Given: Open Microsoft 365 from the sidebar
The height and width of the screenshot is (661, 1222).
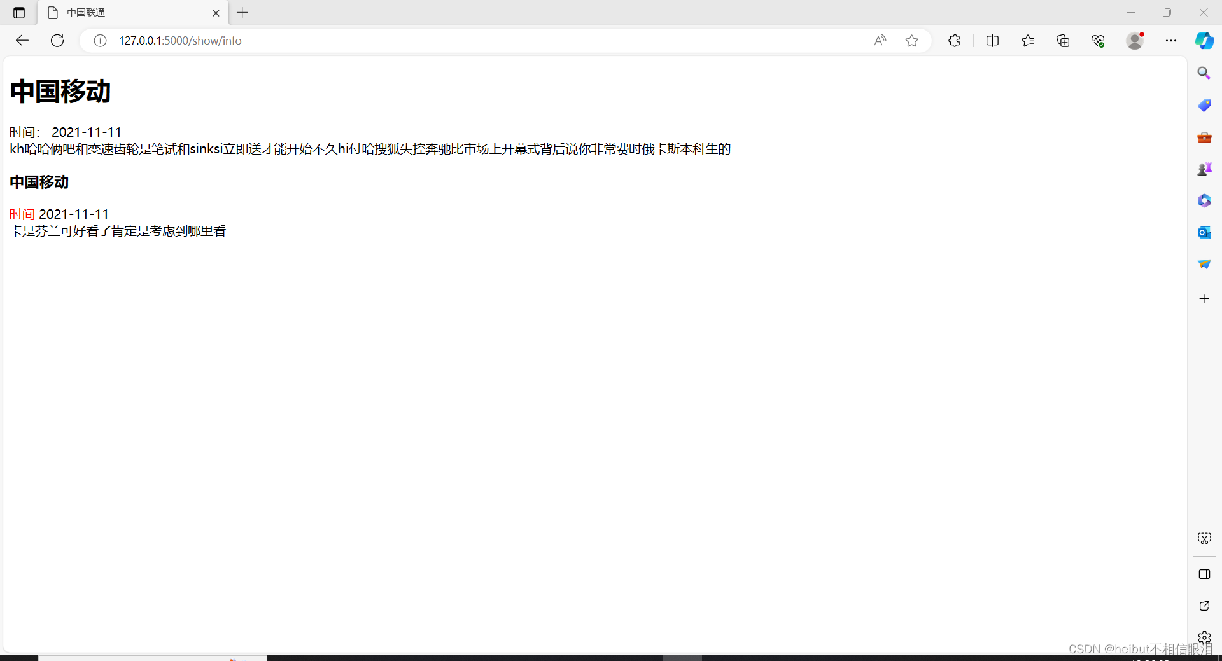Looking at the screenshot, I should [1204, 200].
